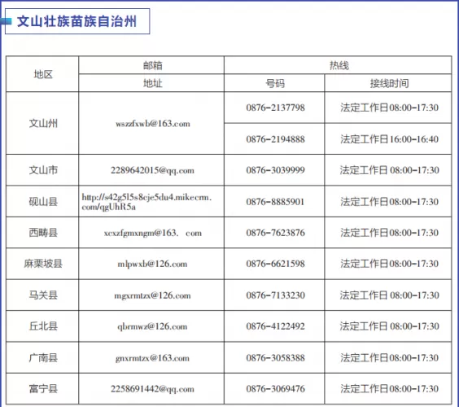The image size is (459, 407).
Task: Select the 西畴县 region cell
Action: pos(43,233)
